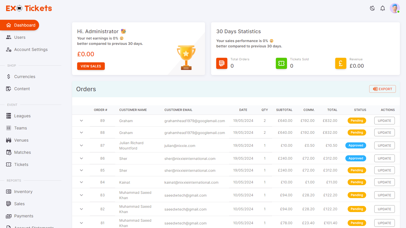Click the VIEW SALES button

point(91,66)
